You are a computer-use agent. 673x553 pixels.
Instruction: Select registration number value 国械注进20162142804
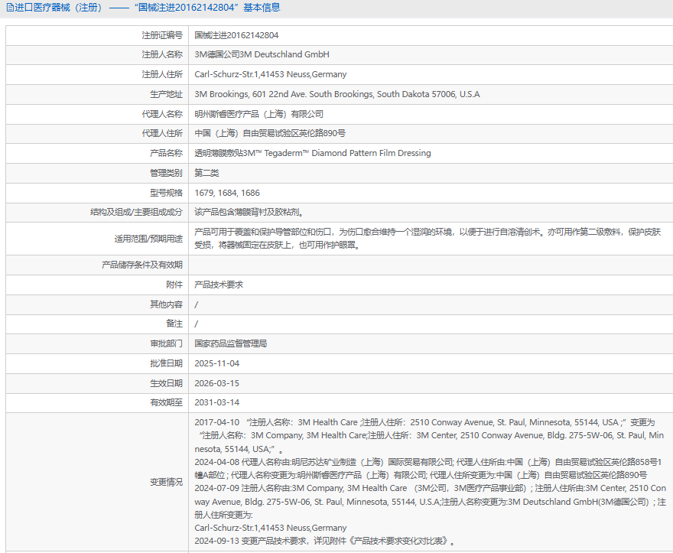click(x=236, y=35)
